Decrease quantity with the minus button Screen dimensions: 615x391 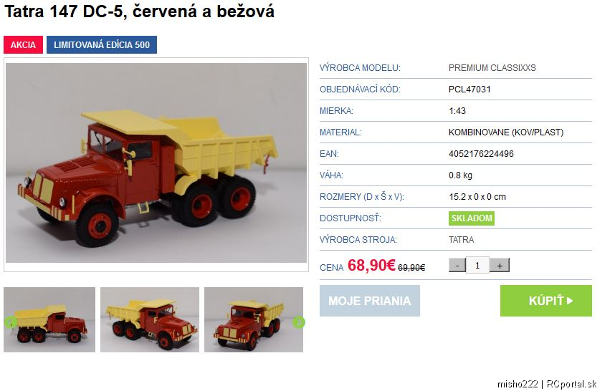click(x=457, y=265)
